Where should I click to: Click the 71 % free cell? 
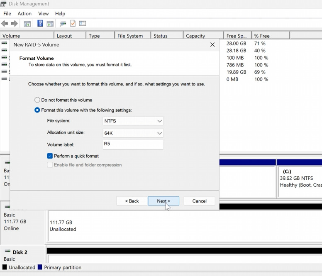coord(260,44)
